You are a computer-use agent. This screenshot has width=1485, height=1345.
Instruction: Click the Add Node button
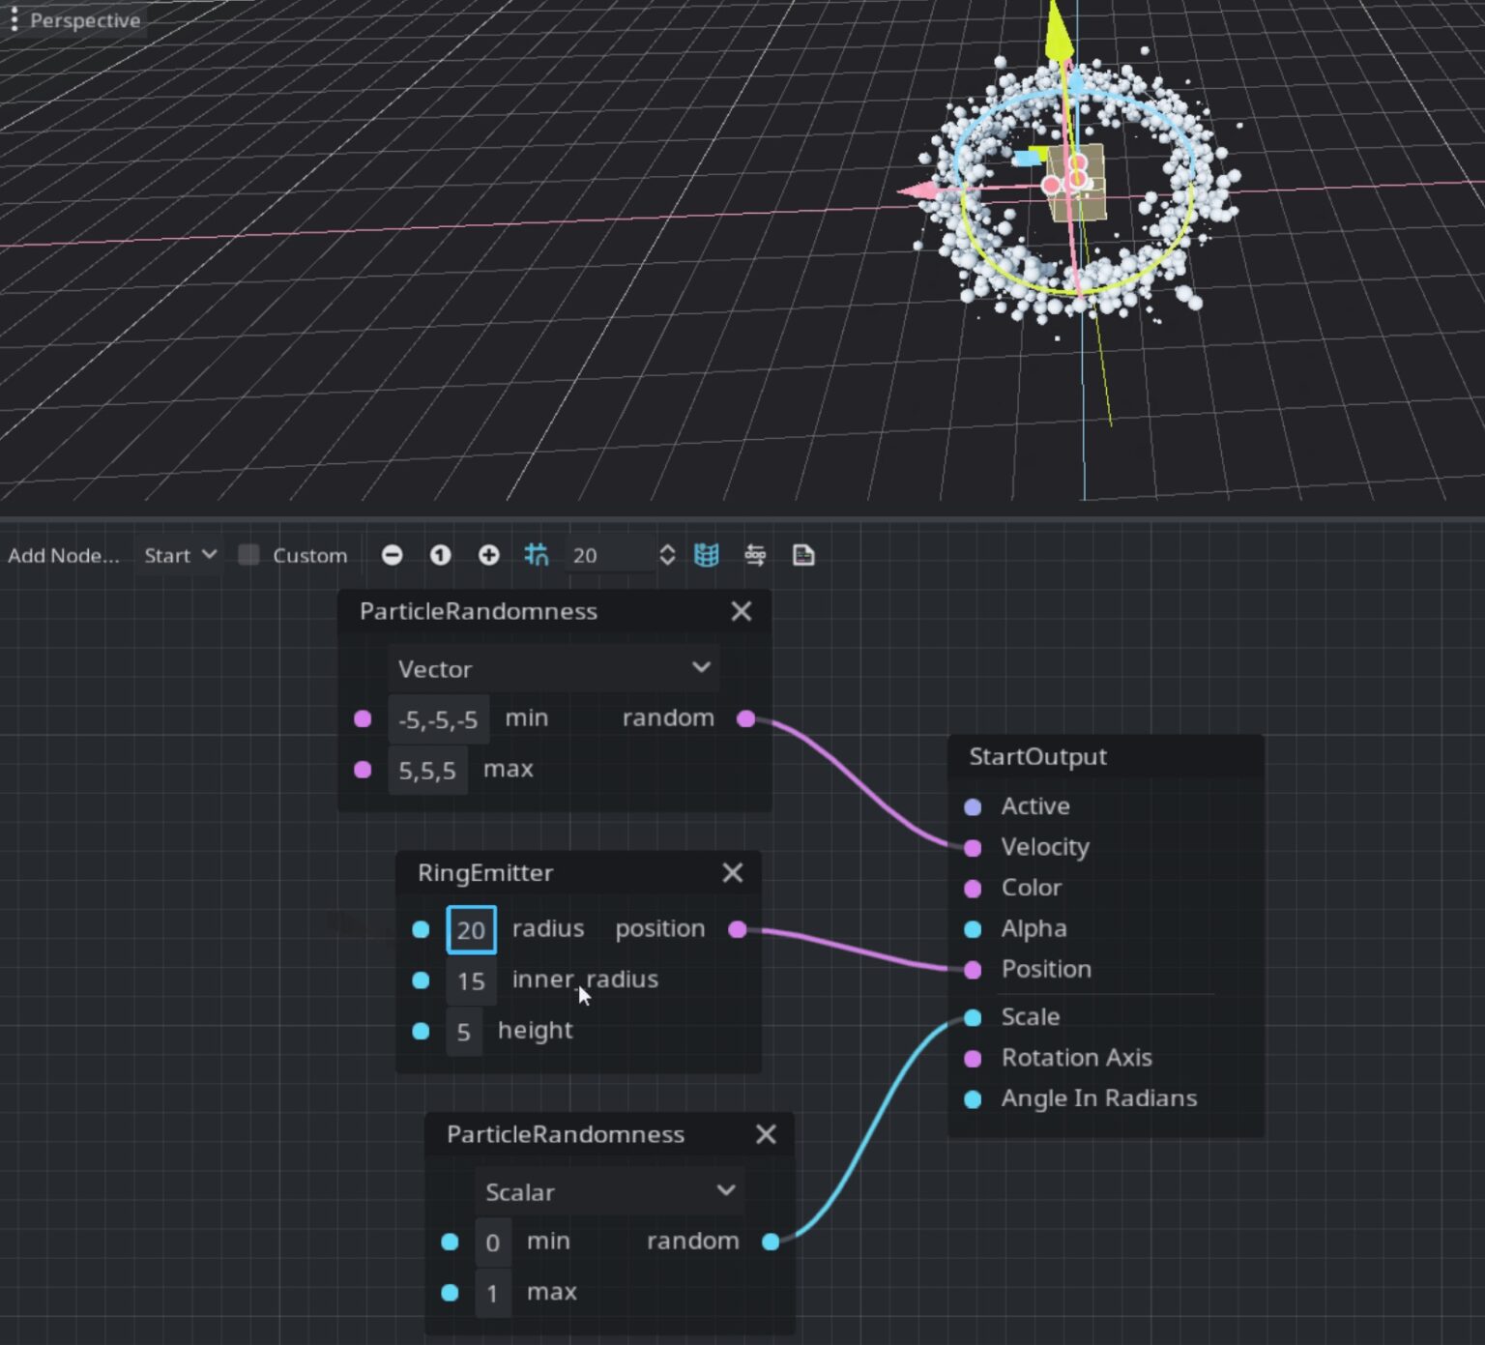point(63,555)
